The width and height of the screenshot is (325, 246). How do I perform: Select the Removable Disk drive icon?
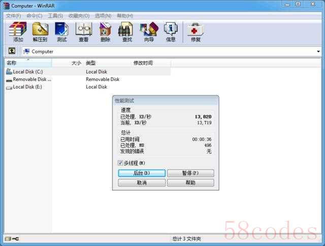[x=9, y=80]
